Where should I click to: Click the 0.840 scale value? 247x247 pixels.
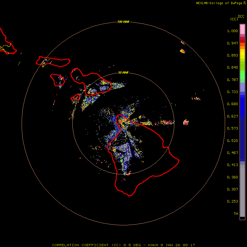232,68
